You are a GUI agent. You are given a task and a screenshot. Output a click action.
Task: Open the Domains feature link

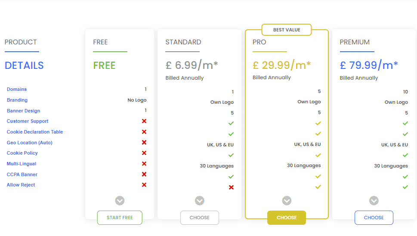17,89
